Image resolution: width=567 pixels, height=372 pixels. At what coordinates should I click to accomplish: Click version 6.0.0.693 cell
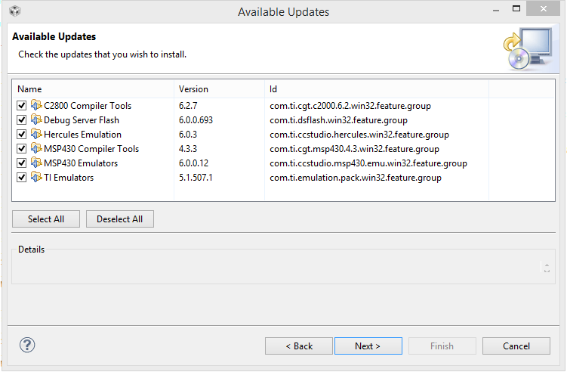point(196,120)
